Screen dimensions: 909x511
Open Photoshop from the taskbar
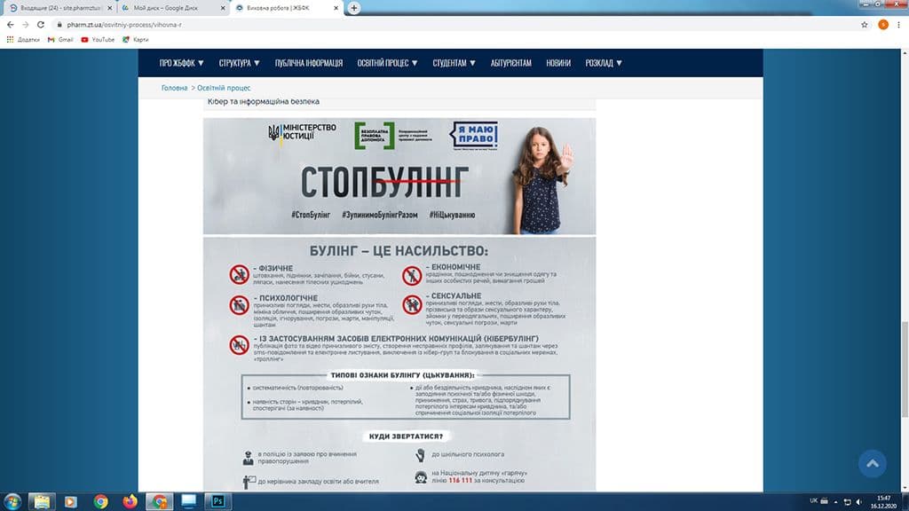[x=218, y=501]
